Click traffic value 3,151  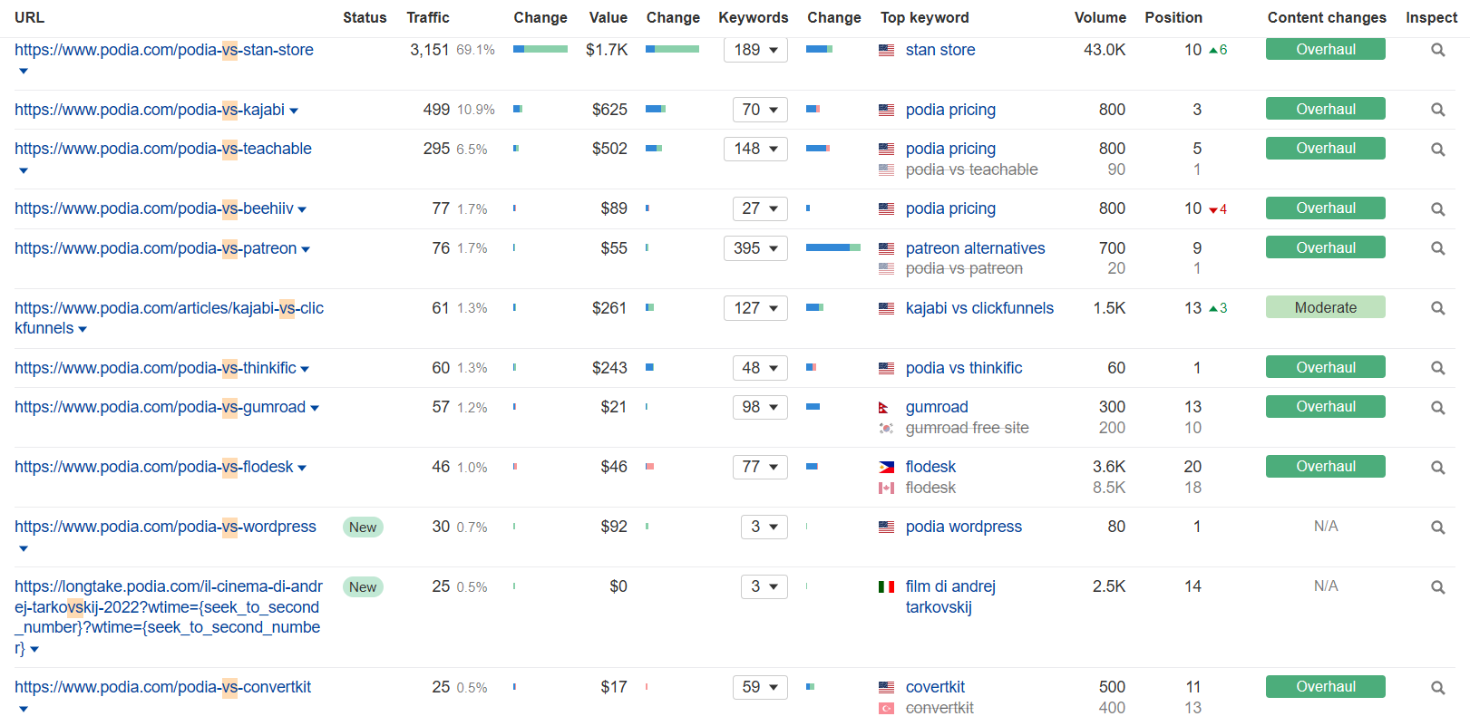[429, 50]
